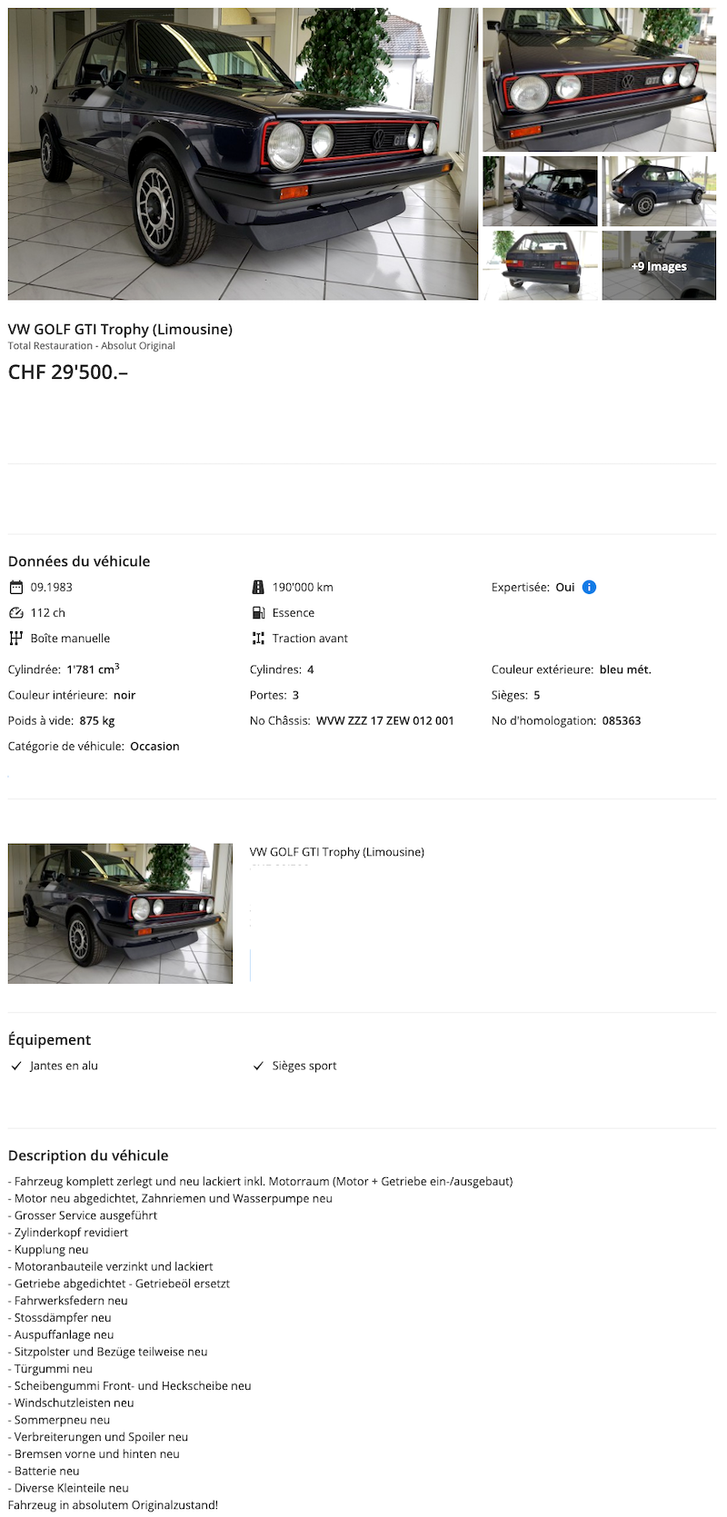Click the line Windschutzleisten neu
The height and width of the screenshot is (1517, 727).
pos(71,1403)
